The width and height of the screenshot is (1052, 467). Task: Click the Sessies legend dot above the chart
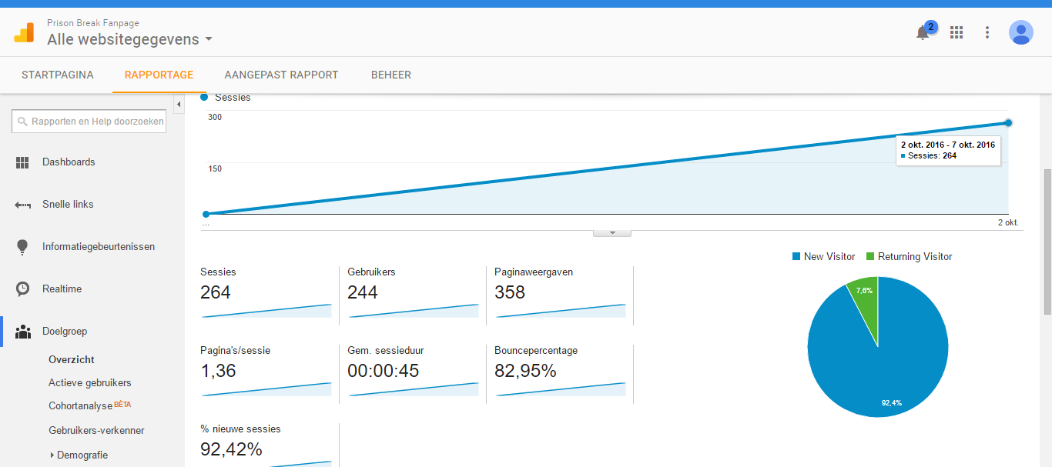204,98
